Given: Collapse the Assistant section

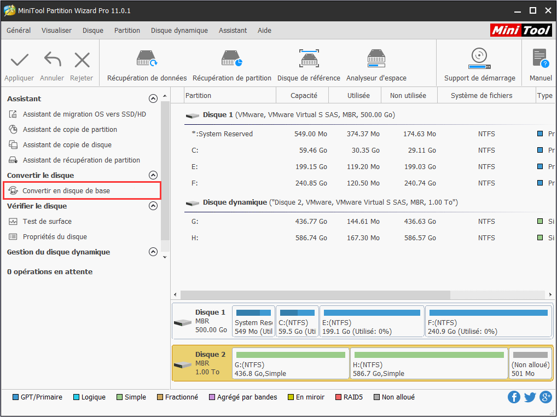Looking at the screenshot, I should click(153, 99).
